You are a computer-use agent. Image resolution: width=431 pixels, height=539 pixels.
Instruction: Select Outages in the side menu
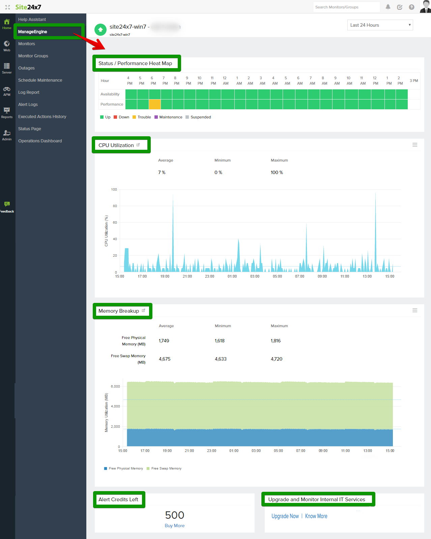pyautogui.click(x=26, y=68)
